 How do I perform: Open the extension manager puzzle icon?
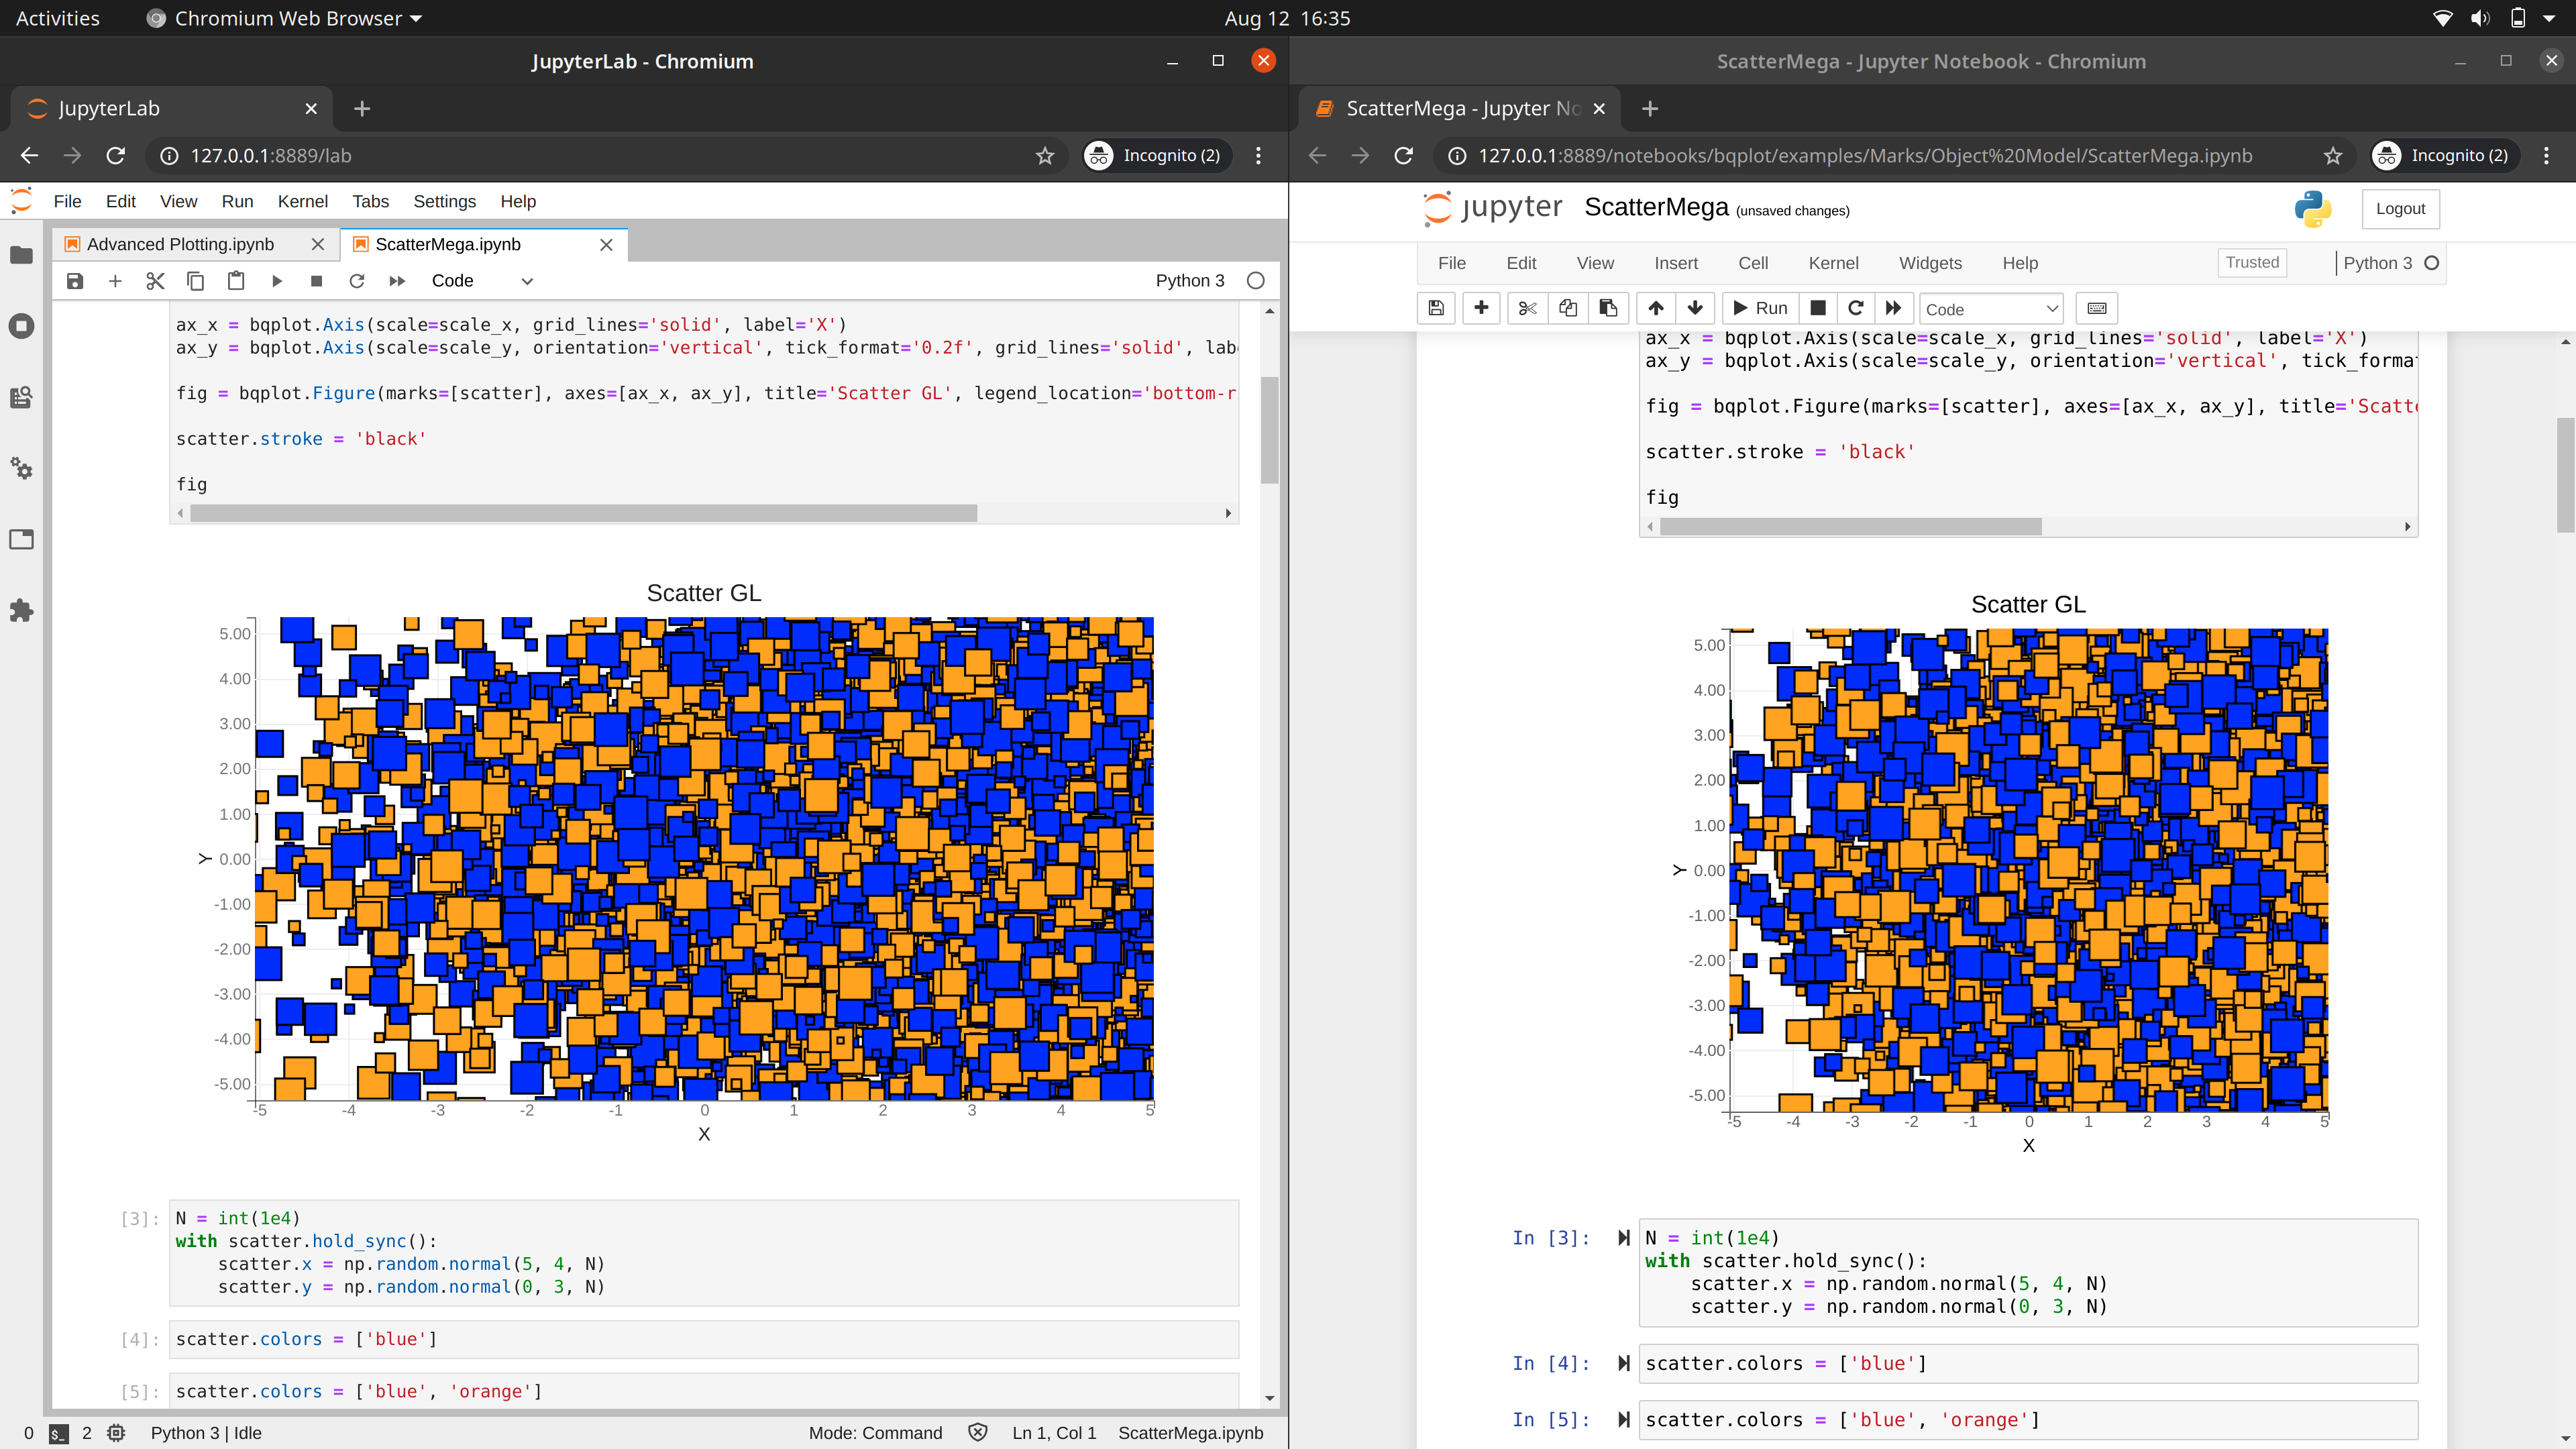pos(21,611)
